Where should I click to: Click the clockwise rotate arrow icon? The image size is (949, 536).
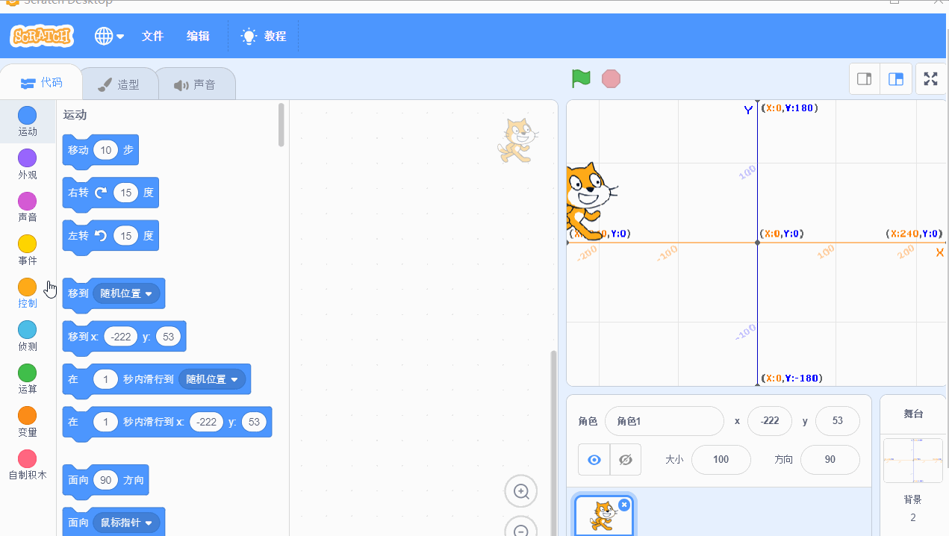tap(100, 193)
